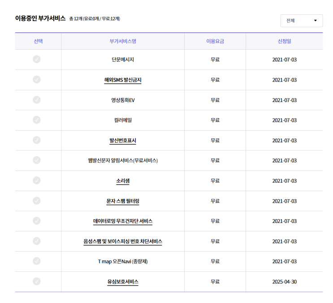Click the 영상통화EV service name
333x303 pixels.
point(123,100)
